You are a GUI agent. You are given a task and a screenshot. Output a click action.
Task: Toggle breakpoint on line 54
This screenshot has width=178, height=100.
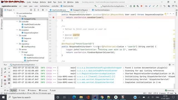click(x=53, y=17)
